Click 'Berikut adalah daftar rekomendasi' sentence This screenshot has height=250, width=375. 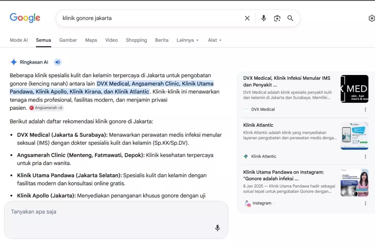(x=81, y=121)
